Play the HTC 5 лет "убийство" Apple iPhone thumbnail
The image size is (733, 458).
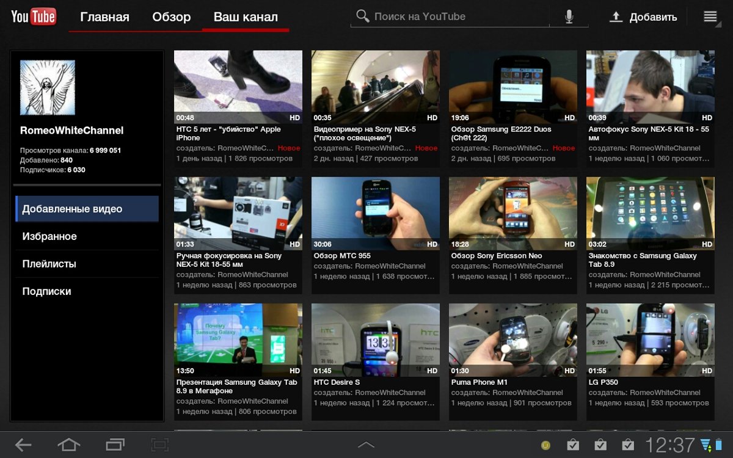point(238,87)
